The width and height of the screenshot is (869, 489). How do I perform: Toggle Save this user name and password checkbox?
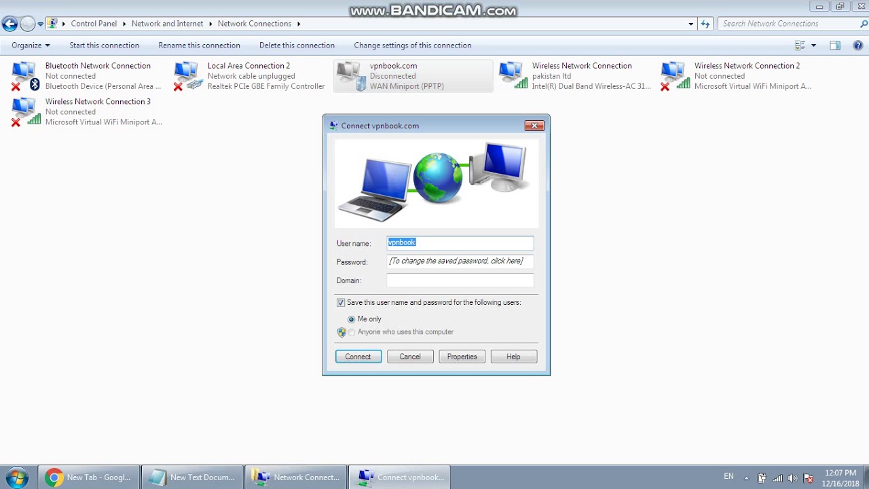[341, 303]
